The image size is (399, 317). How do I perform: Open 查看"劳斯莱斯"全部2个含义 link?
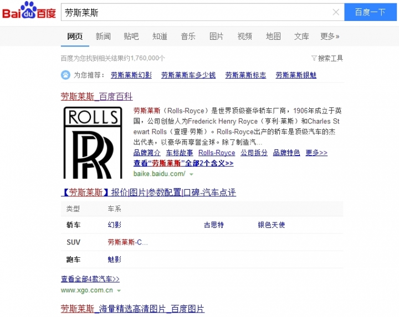click(x=183, y=163)
